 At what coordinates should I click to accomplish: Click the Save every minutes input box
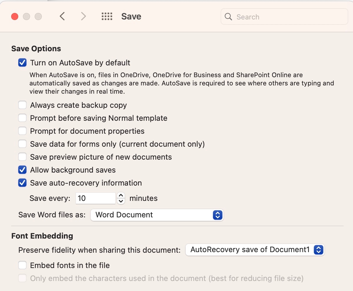(x=96, y=198)
